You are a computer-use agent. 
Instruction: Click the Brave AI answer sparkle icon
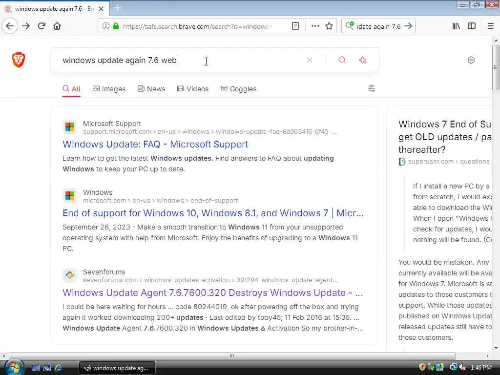[363, 60]
